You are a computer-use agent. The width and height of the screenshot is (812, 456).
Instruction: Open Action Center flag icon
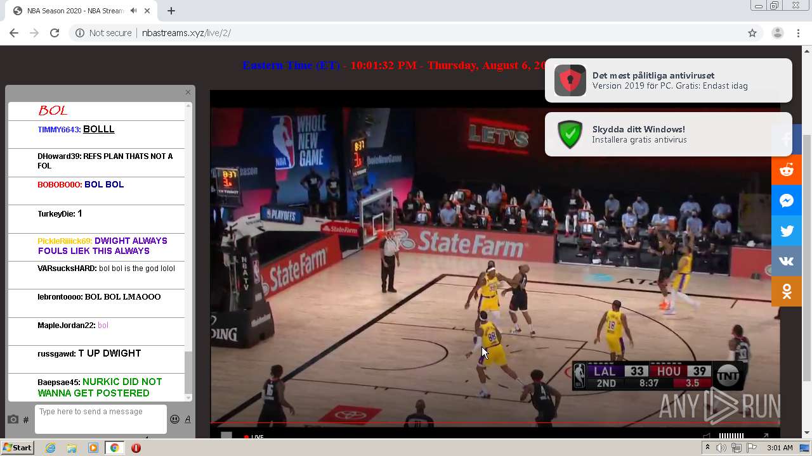tap(752, 448)
